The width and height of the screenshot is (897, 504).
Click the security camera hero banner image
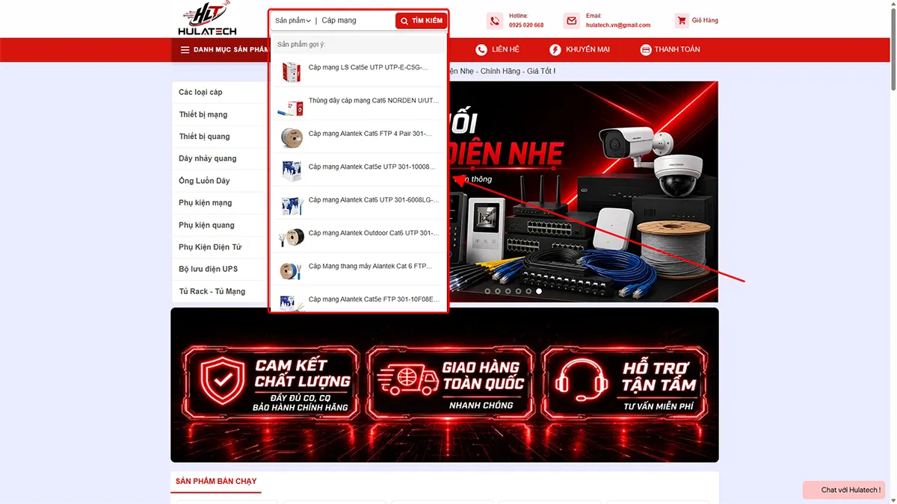(x=584, y=192)
